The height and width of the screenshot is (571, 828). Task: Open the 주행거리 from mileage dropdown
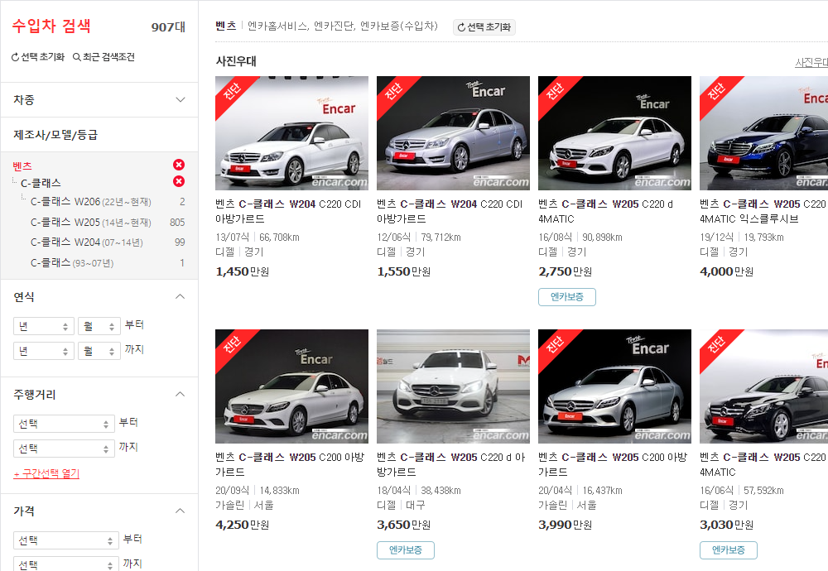[x=64, y=424]
